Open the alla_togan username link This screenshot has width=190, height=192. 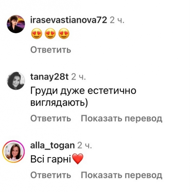click(x=52, y=146)
